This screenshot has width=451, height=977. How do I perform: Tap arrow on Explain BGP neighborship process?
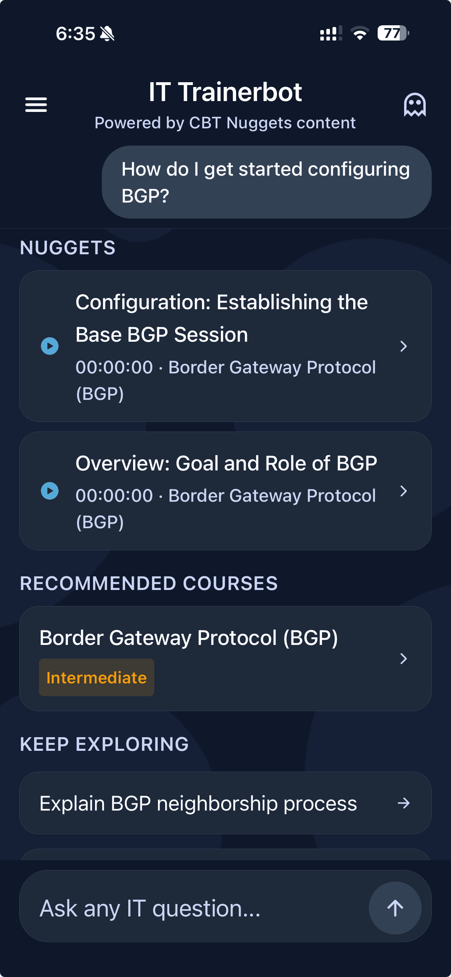tap(403, 803)
